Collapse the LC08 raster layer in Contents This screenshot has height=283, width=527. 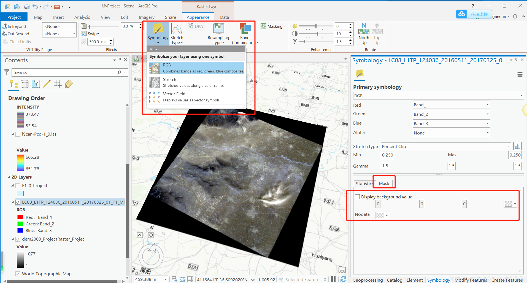point(12,202)
